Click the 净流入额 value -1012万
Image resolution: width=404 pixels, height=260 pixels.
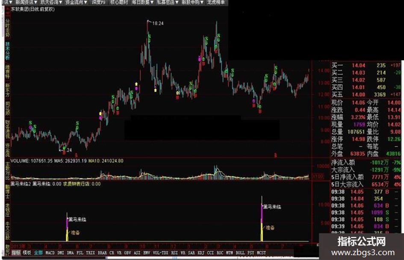[379, 163]
